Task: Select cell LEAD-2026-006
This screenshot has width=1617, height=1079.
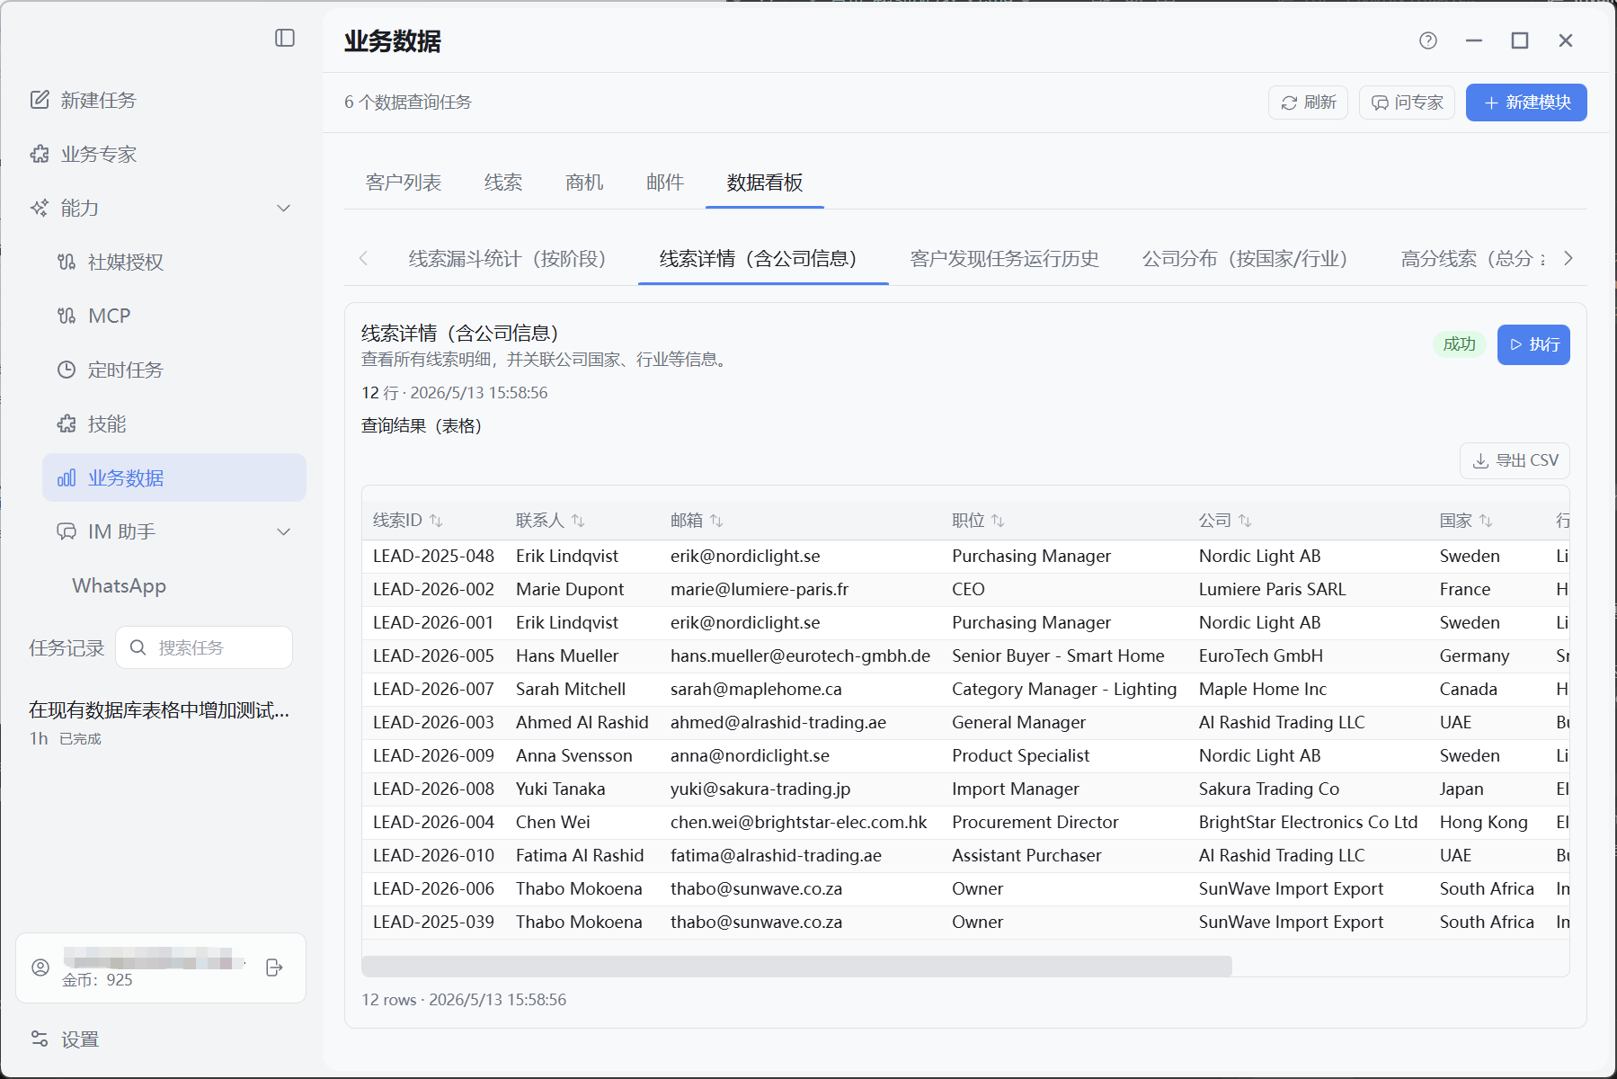Action: click(x=433, y=888)
